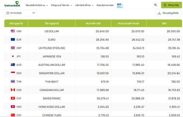Click the CHF Switzerland flag icon
Screen dimensions: 183x117
(x=13, y=98)
